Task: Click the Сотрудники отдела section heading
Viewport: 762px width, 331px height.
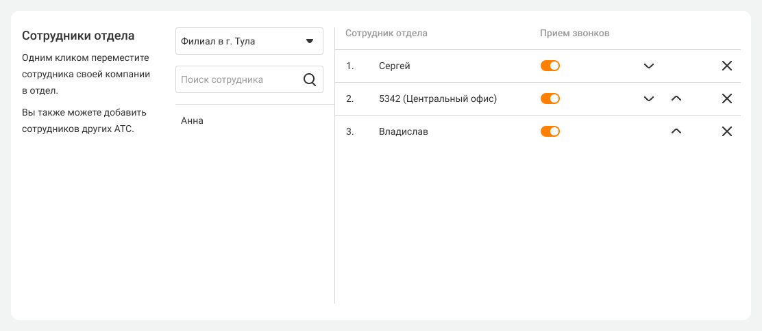Action: click(x=78, y=36)
